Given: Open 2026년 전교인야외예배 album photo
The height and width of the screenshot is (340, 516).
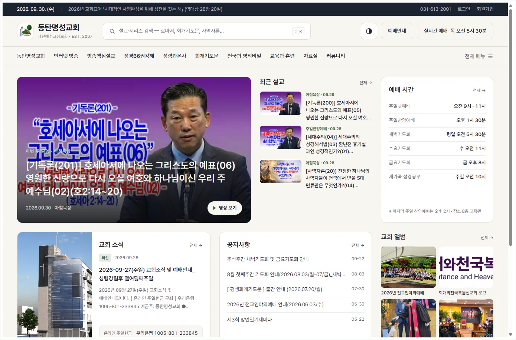Looking at the screenshot, I should coord(408,267).
